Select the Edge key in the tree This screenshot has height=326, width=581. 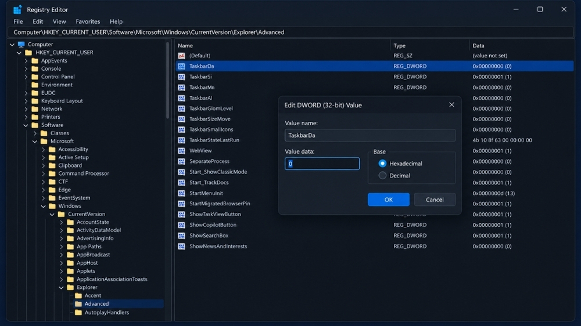point(64,190)
